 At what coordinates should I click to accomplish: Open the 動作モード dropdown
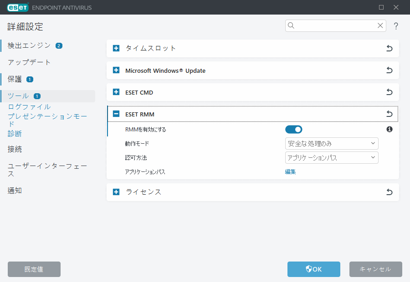coord(332,143)
